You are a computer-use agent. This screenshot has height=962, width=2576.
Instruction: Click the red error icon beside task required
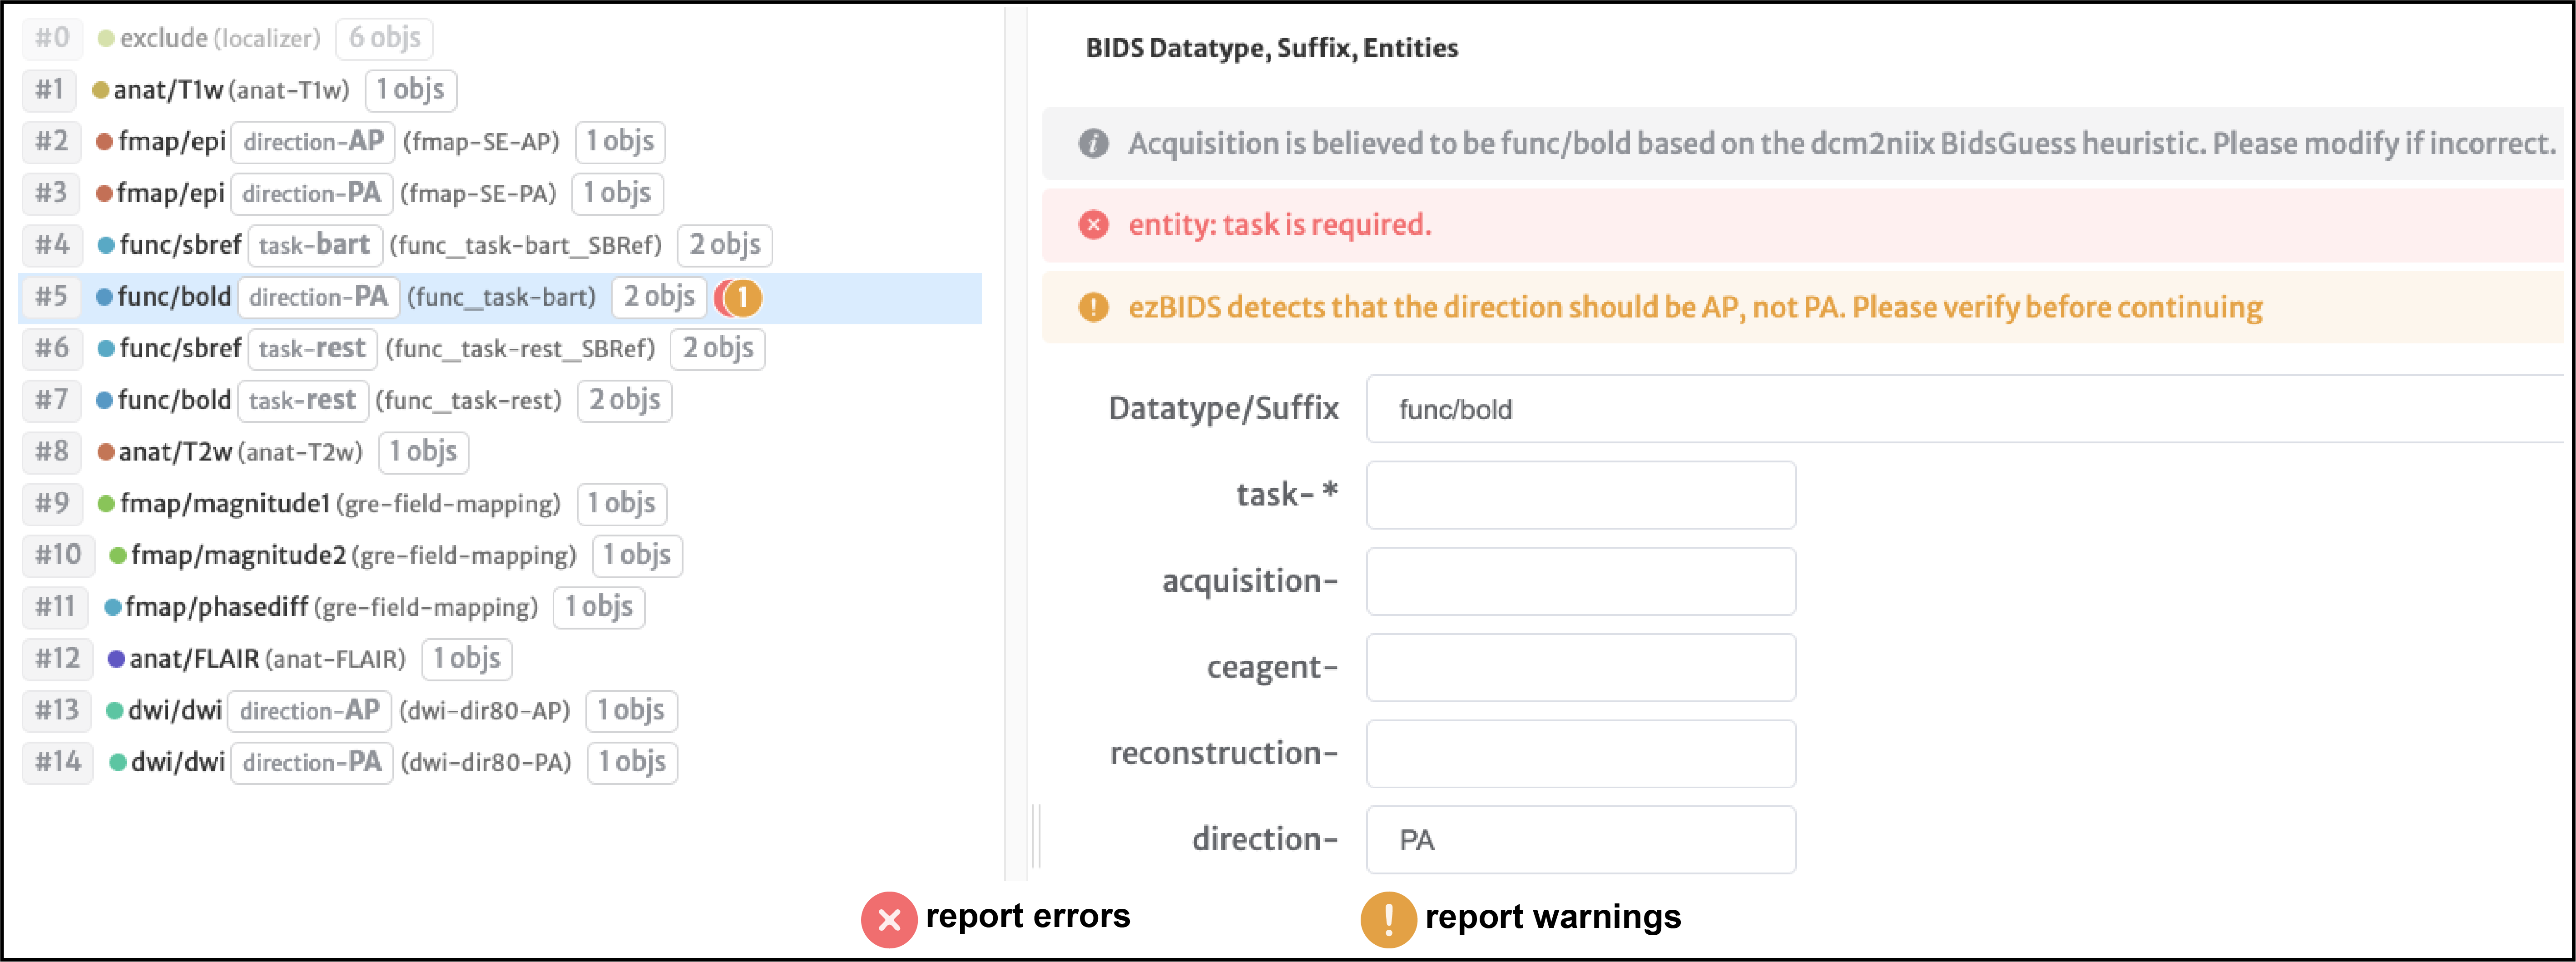1093,225
